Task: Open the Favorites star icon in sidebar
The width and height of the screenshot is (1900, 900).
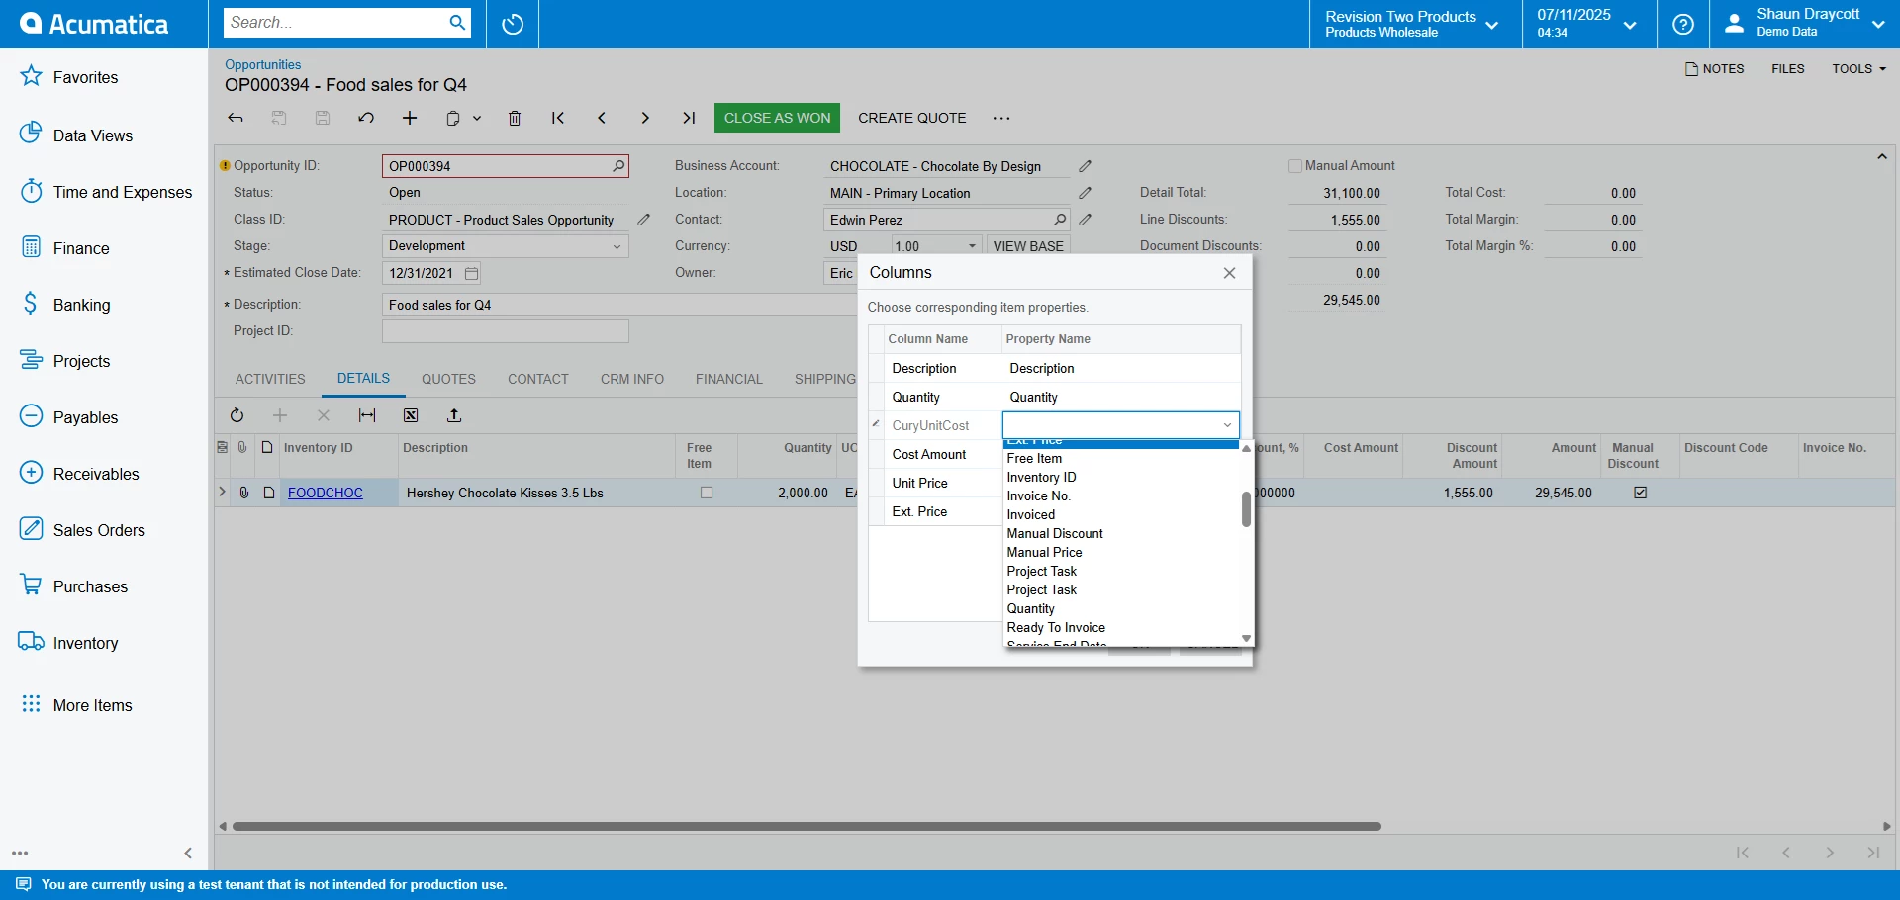Action: [x=31, y=76]
